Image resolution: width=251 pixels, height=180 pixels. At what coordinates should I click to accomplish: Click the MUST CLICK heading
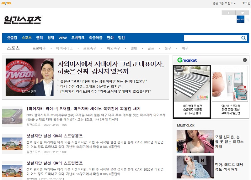(x=186, y=126)
